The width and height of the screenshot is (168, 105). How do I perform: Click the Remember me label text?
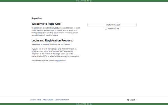click(x=113, y=29)
